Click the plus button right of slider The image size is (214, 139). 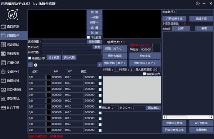[100, 65]
